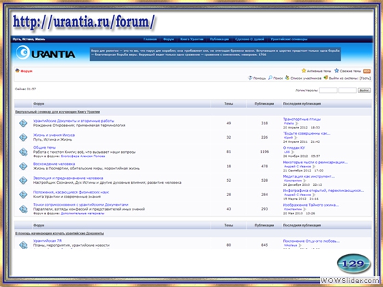This screenshot has width=383, height=287.
Task: Click the Urantia logo
Action: (x=45, y=53)
